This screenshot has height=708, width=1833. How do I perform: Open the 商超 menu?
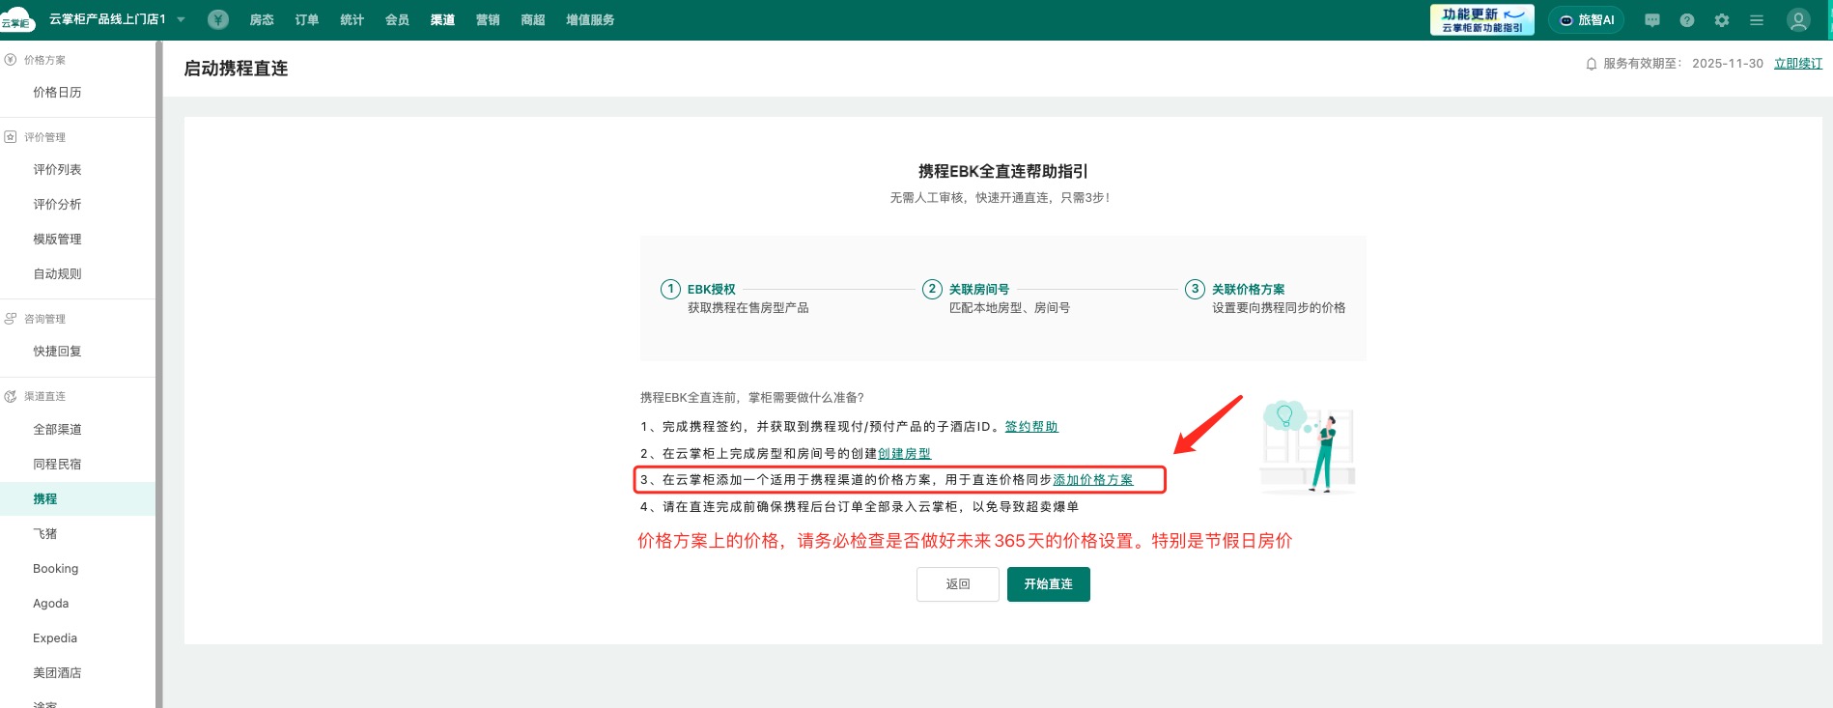tap(533, 19)
